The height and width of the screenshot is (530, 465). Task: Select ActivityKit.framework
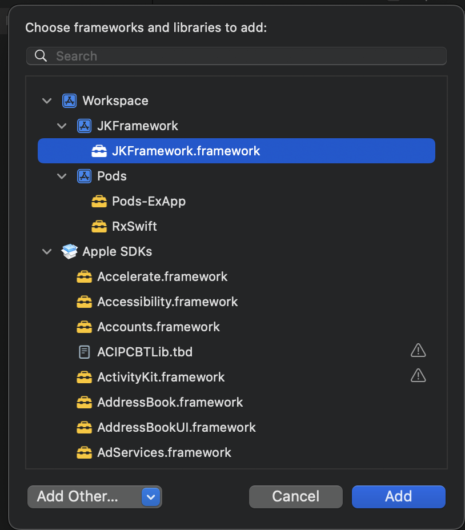pos(236,377)
